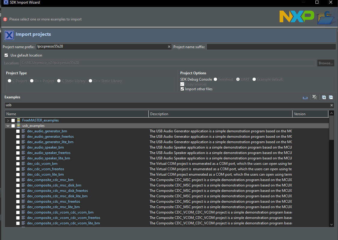Click the red error icon beside message
The image size is (338, 240).
(5, 19)
